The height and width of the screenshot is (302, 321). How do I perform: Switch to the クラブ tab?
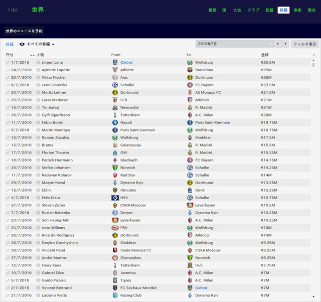click(x=253, y=10)
